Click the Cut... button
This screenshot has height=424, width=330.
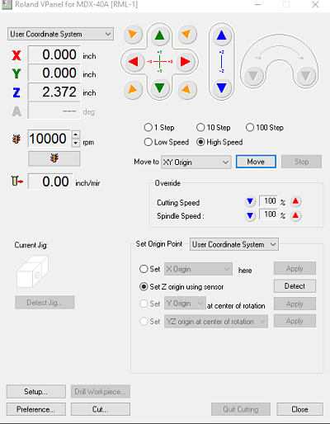[101, 409]
